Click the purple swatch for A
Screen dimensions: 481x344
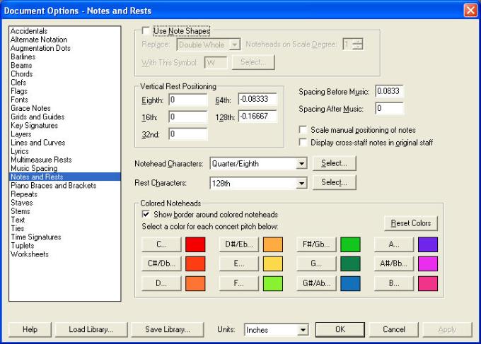pos(428,244)
